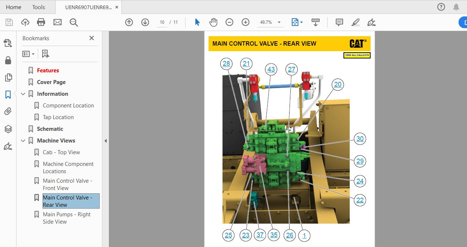This screenshot has width=467, height=247.
Task: Click callout link 43
Action: [271, 69]
